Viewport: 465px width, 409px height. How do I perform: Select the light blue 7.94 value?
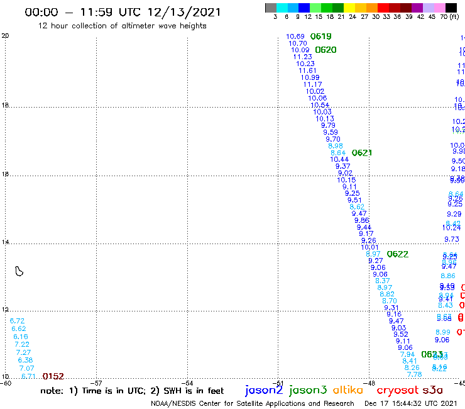point(407,354)
